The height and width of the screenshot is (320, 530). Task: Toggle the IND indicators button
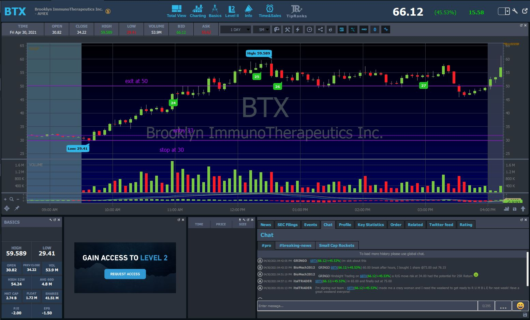pyautogui.click(x=364, y=30)
